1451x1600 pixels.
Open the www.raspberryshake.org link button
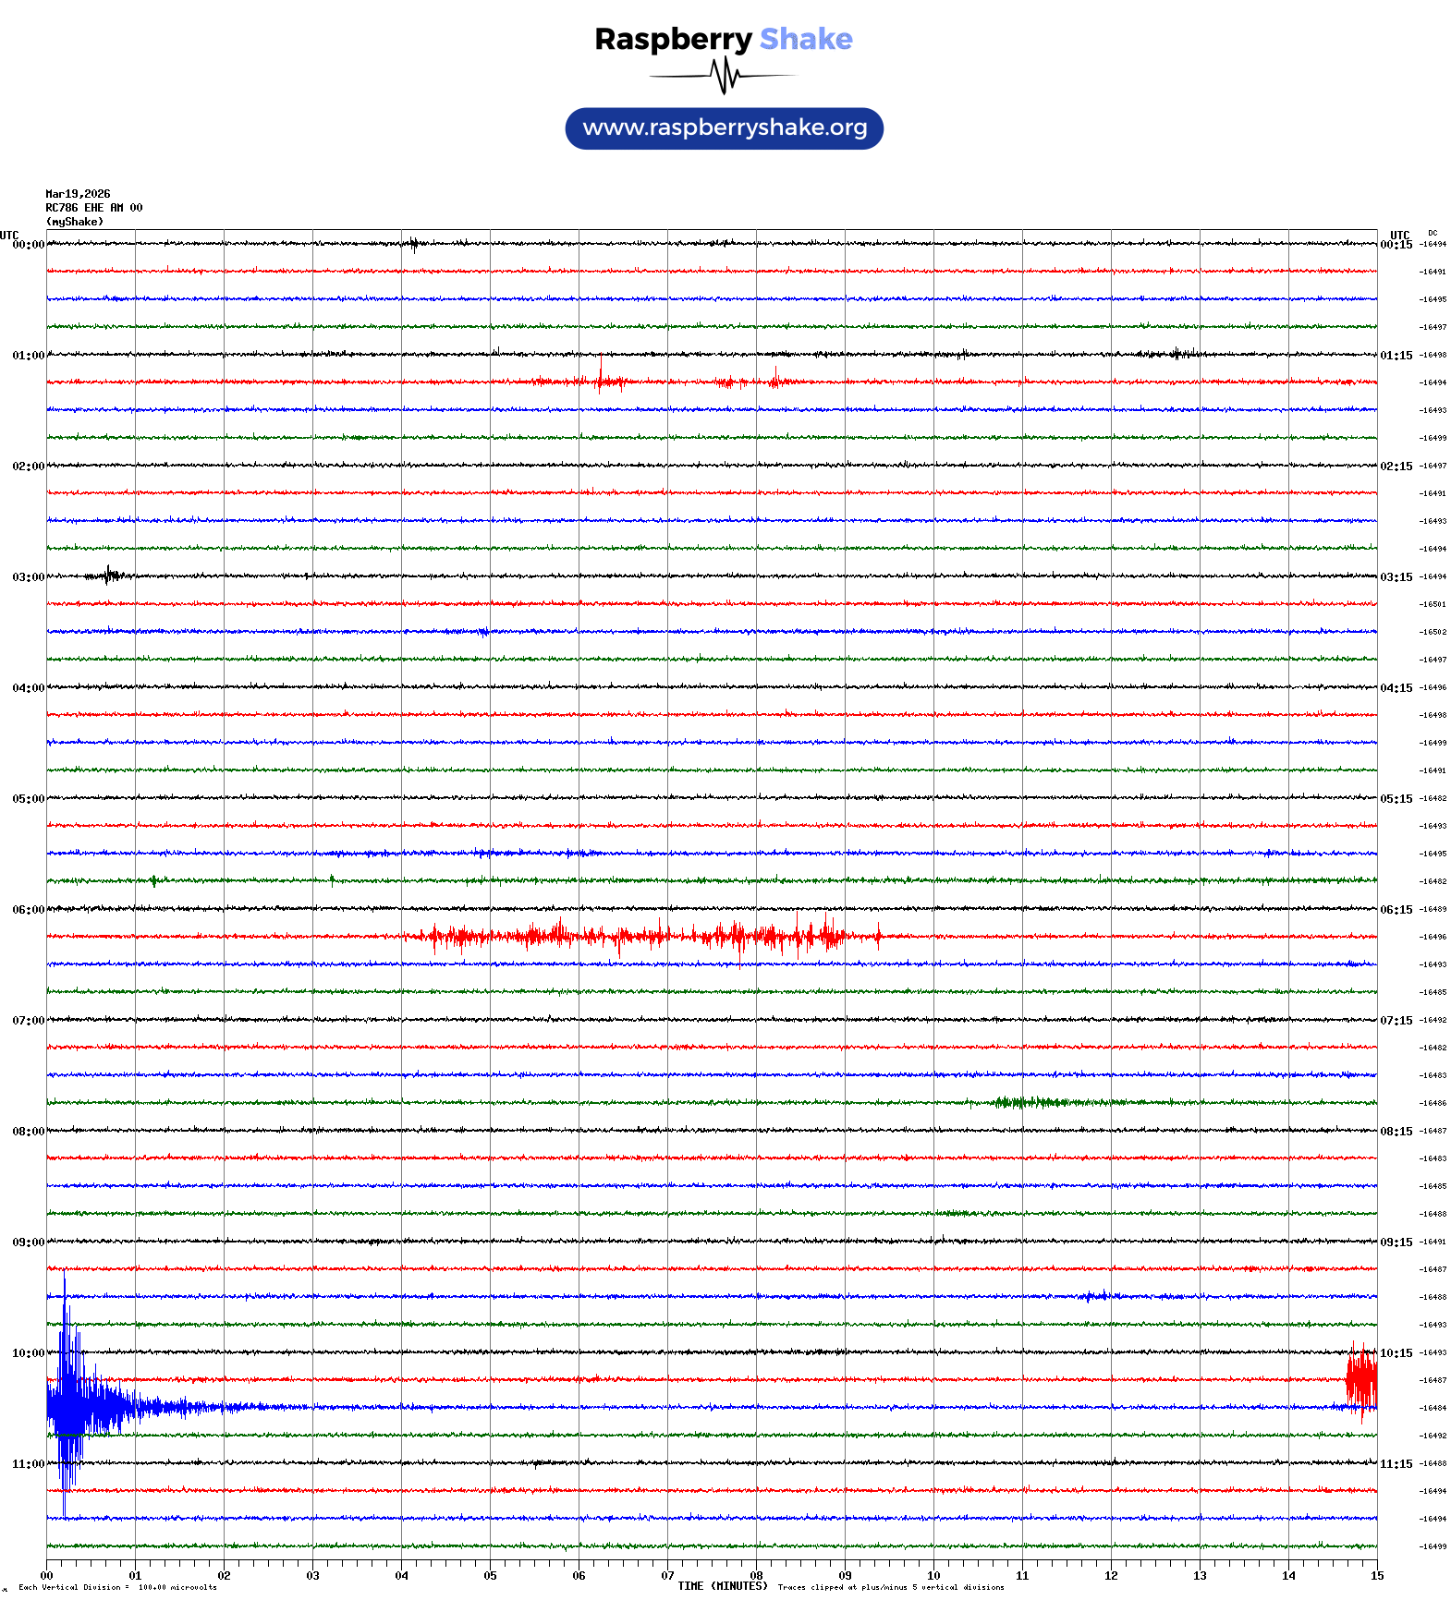pyautogui.click(x=724, y=127)
